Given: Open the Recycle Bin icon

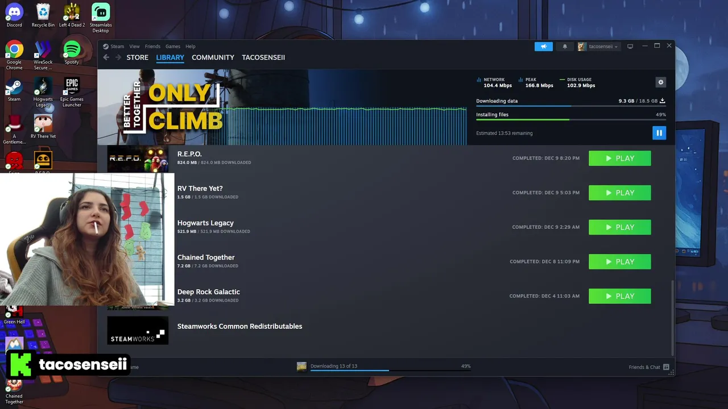Looking at the screenshot, I should (x=43, y=15).
